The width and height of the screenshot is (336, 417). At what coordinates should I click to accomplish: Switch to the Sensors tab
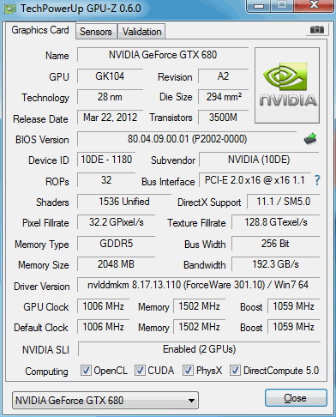pyautogui.click(x=96, y=32)
